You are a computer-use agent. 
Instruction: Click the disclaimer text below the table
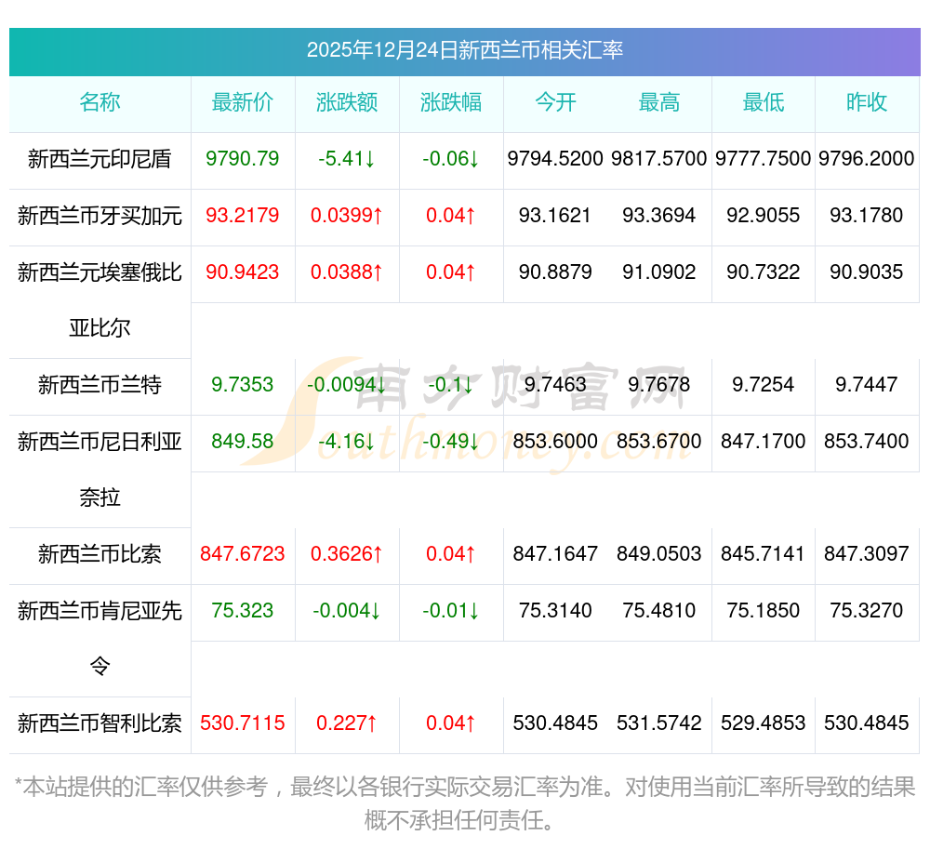click(x=465, y=803)
